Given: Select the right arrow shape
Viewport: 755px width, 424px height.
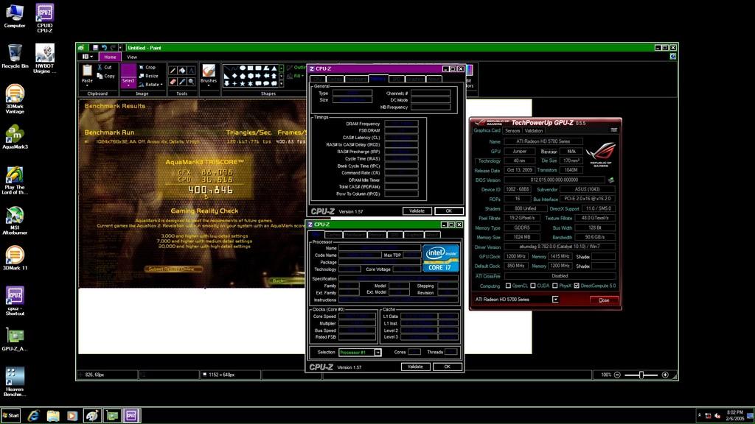Looking at the screenshot, I should point(258,76).
